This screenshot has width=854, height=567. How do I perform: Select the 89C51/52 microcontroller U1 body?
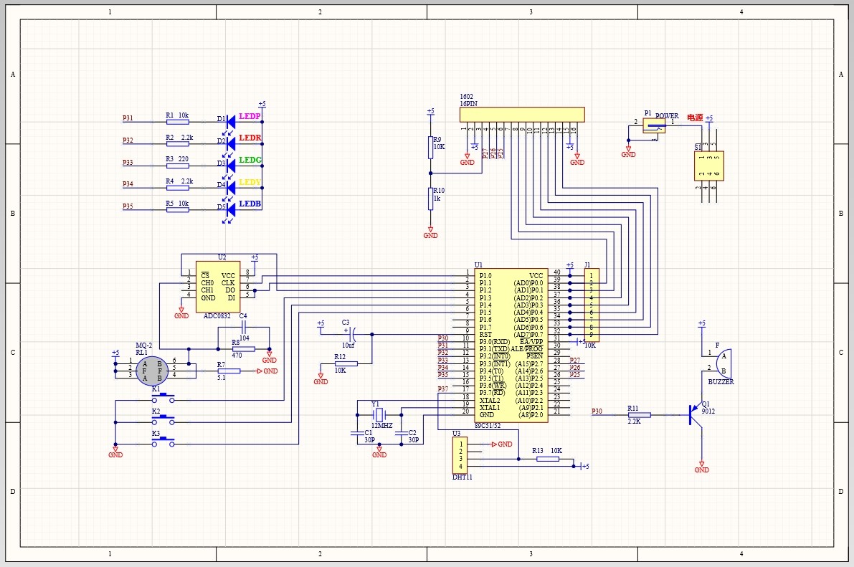point(511,346)
